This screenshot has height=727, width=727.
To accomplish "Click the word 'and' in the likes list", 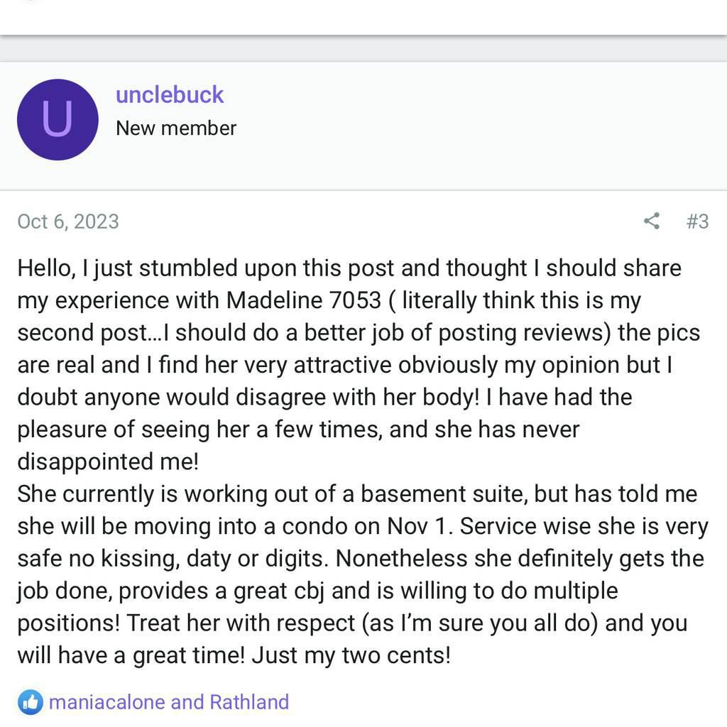I will (187, 702).
